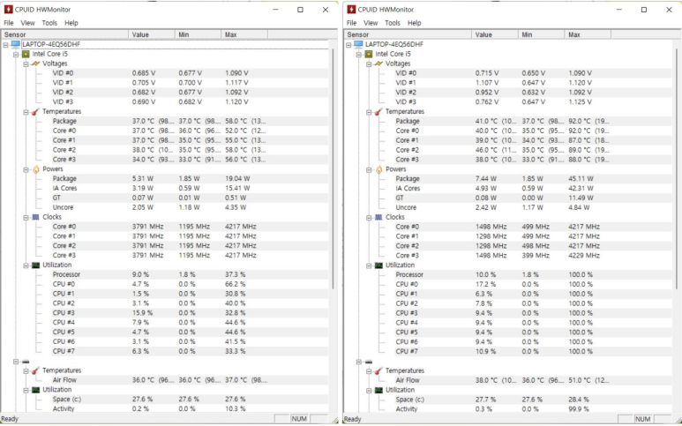Click Value column header in left window
The image size is (682, 426).
152,34
